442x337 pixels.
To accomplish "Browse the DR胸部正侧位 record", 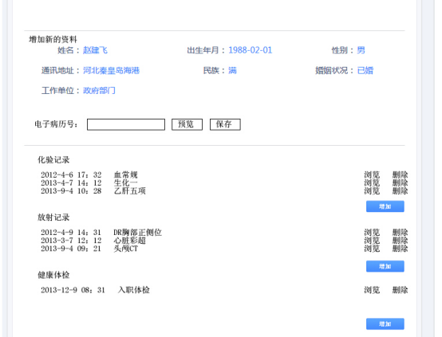I will (372, 233).
